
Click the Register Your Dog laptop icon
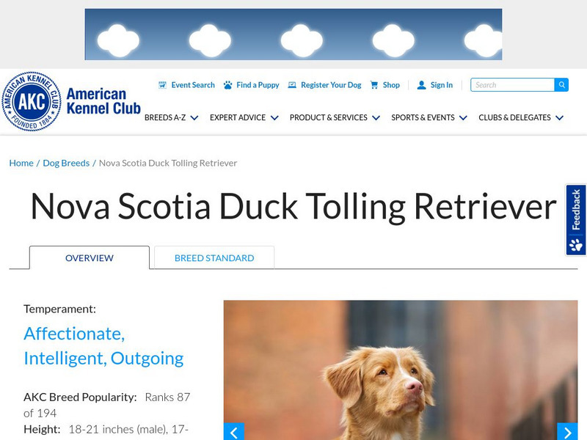point(292,85)
